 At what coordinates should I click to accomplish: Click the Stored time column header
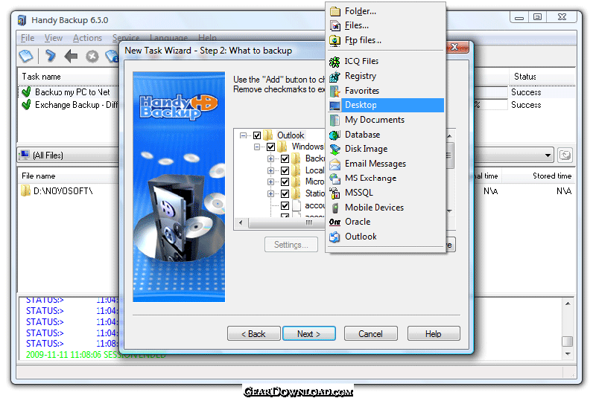[539, 176]
